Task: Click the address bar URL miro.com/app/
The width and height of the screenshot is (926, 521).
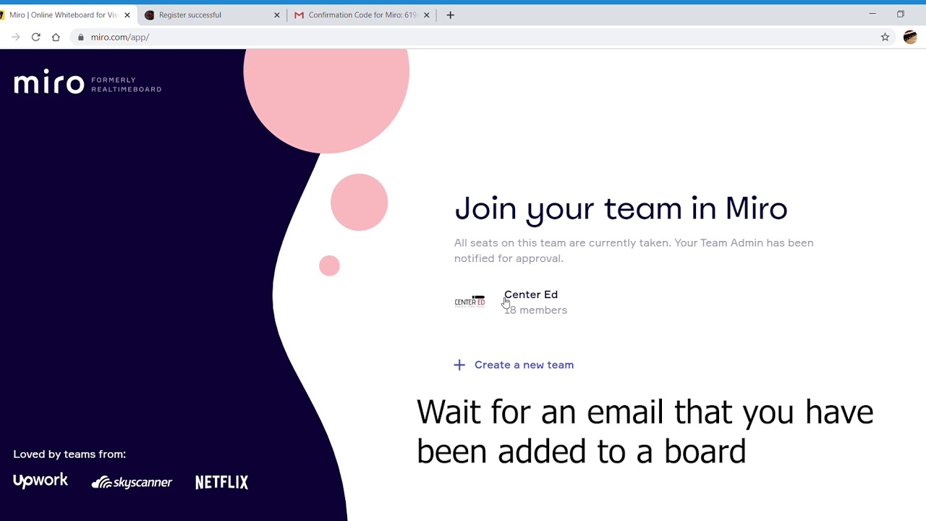Action: click(120, 37)
